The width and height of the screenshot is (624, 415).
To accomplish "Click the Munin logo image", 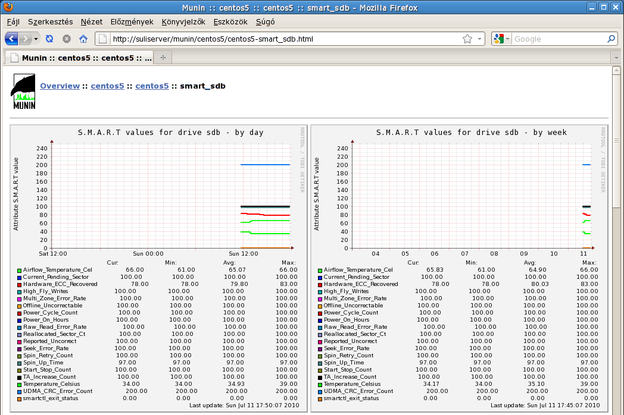I will (24, 92).
